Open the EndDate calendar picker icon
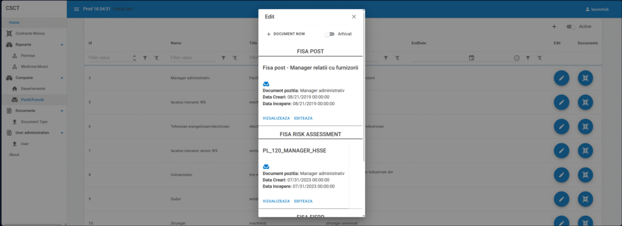The height and width of the screenshot is (226, 622). point(471,58)
